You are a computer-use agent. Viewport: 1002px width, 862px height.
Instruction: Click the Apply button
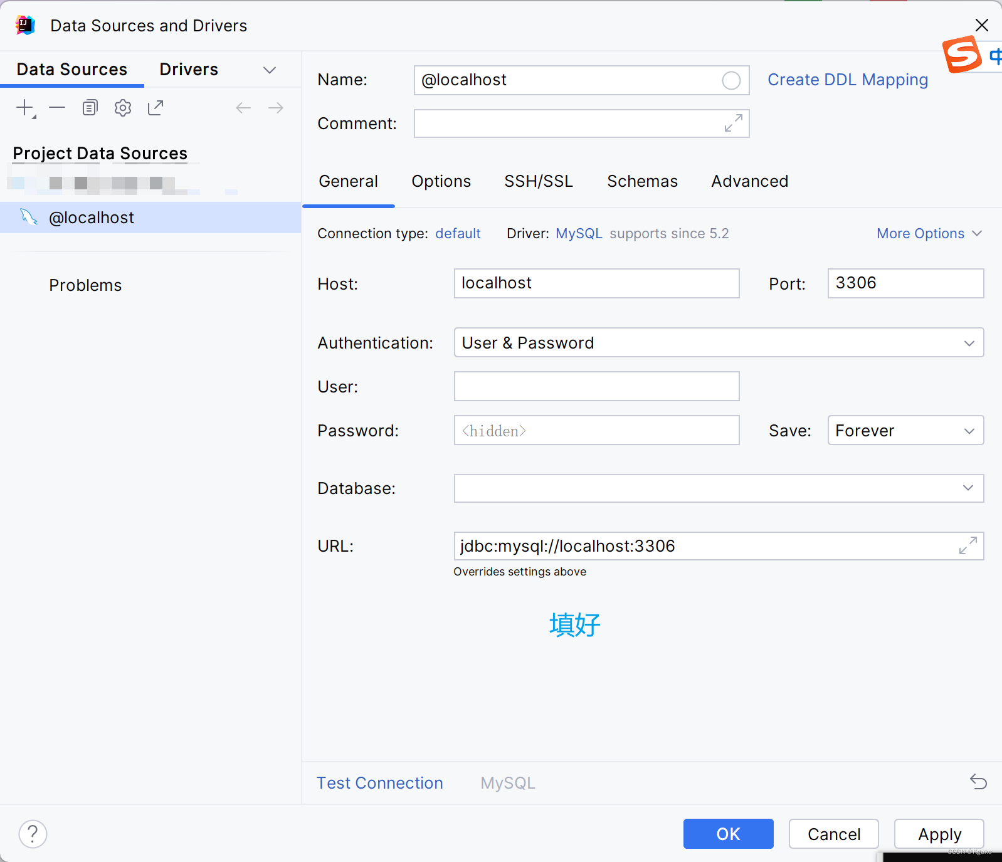[939, 834]
